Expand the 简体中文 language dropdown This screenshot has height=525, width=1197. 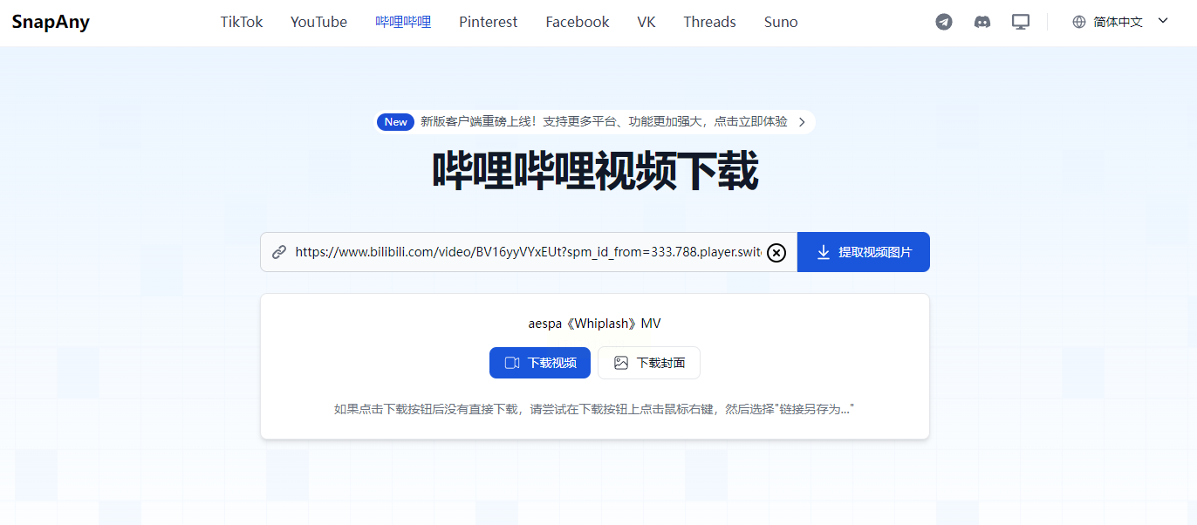coord(1118,22)
